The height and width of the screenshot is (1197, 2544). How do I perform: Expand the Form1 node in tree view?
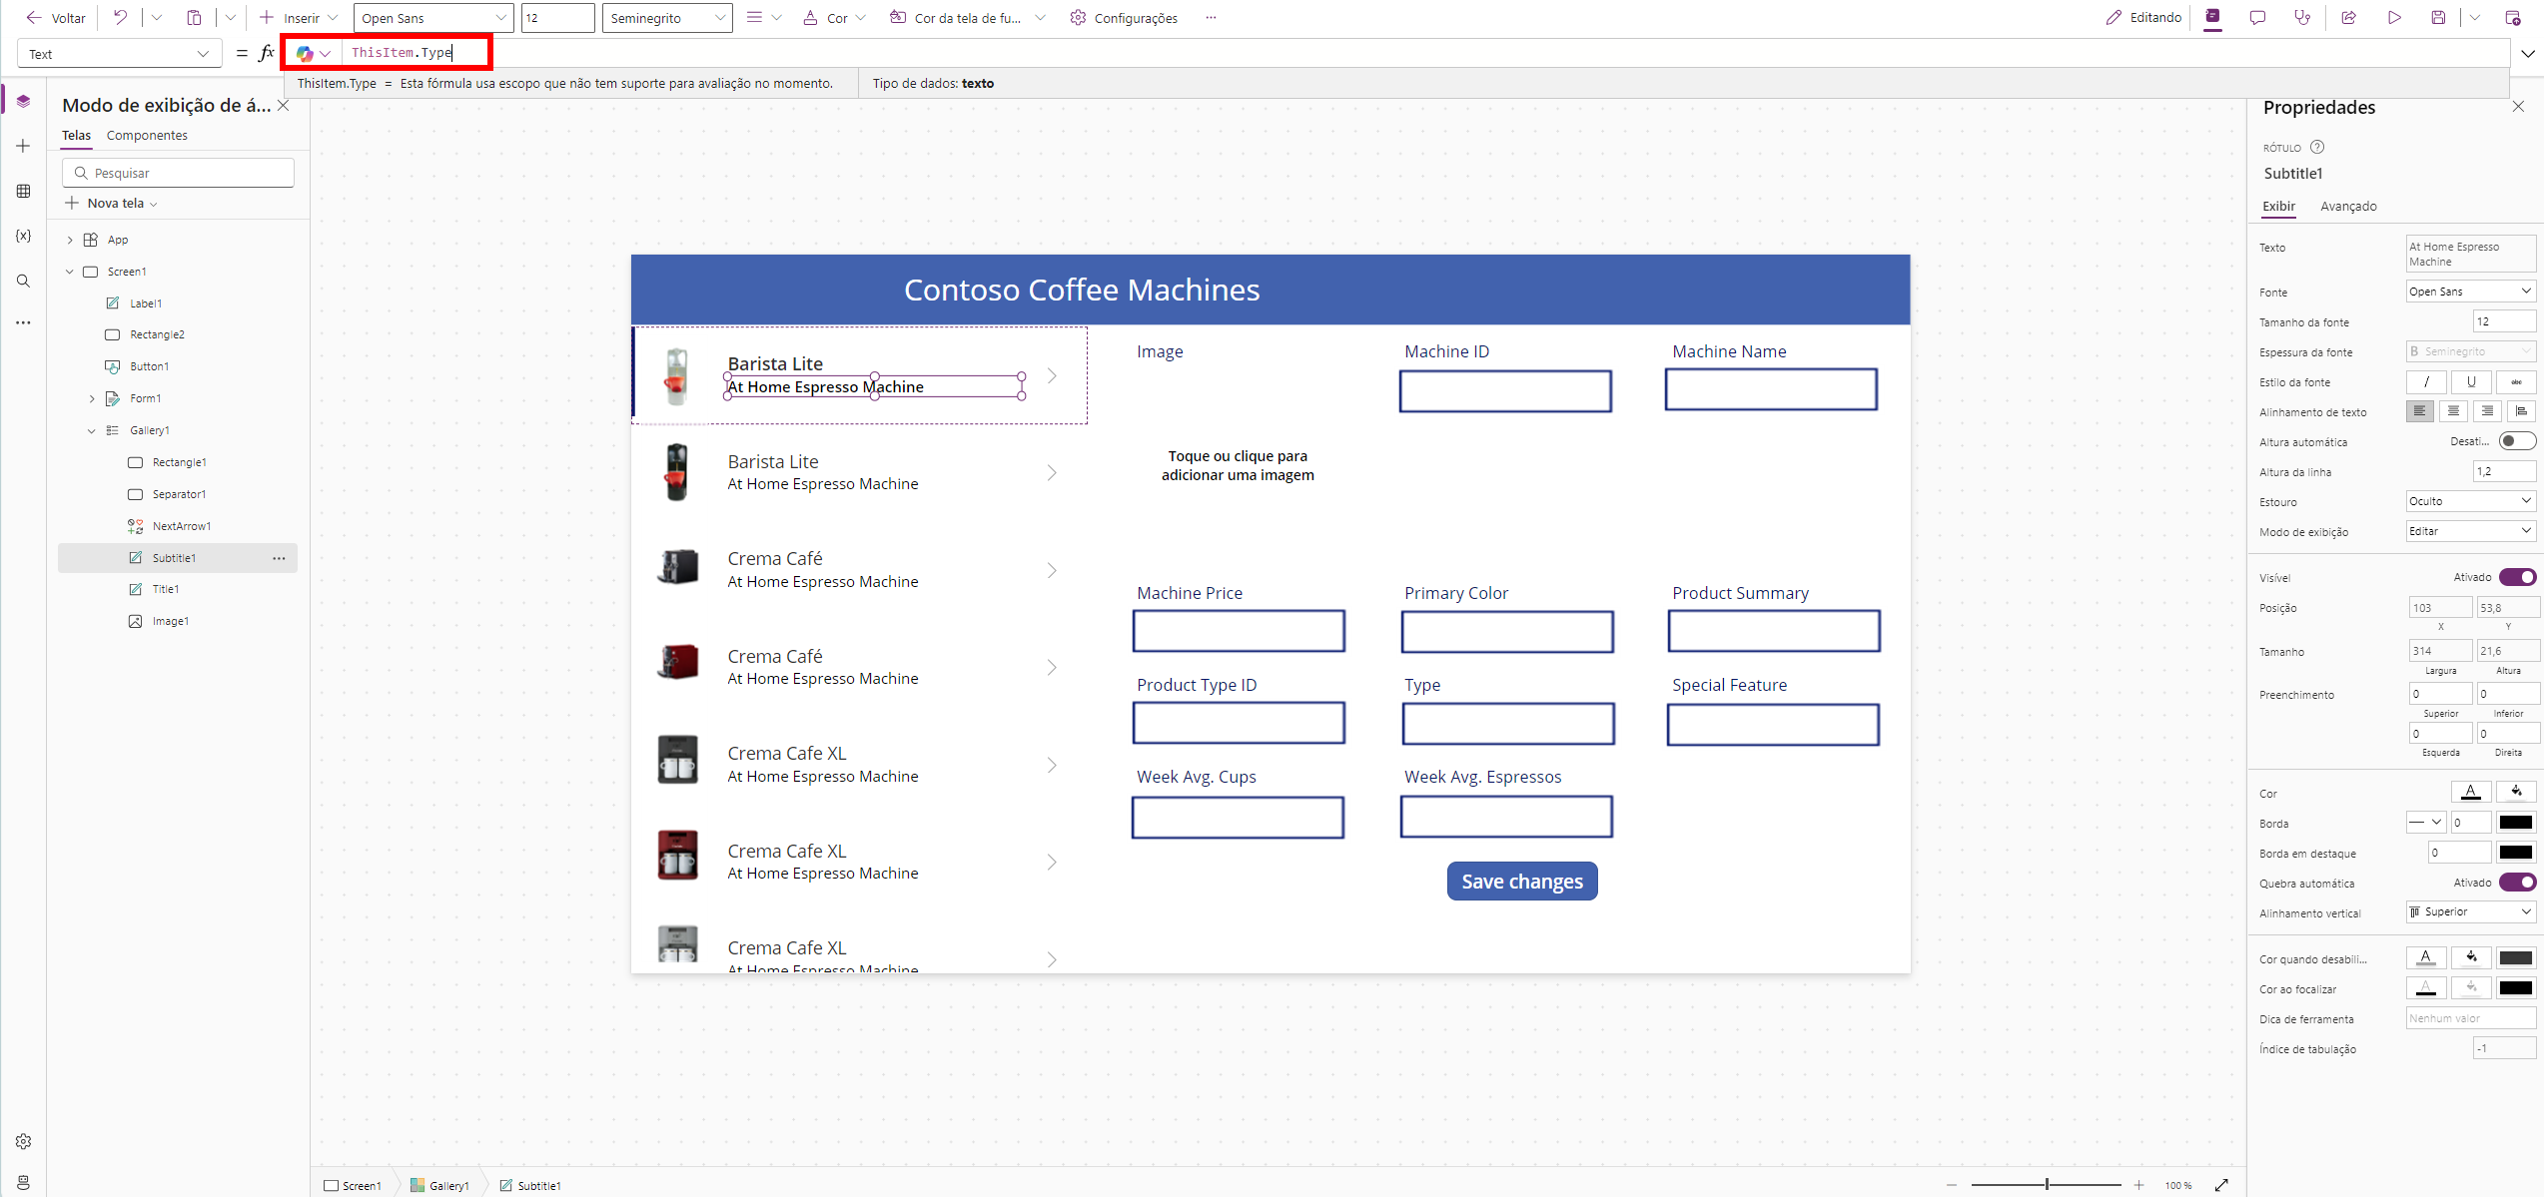click(x=92, y=399)
